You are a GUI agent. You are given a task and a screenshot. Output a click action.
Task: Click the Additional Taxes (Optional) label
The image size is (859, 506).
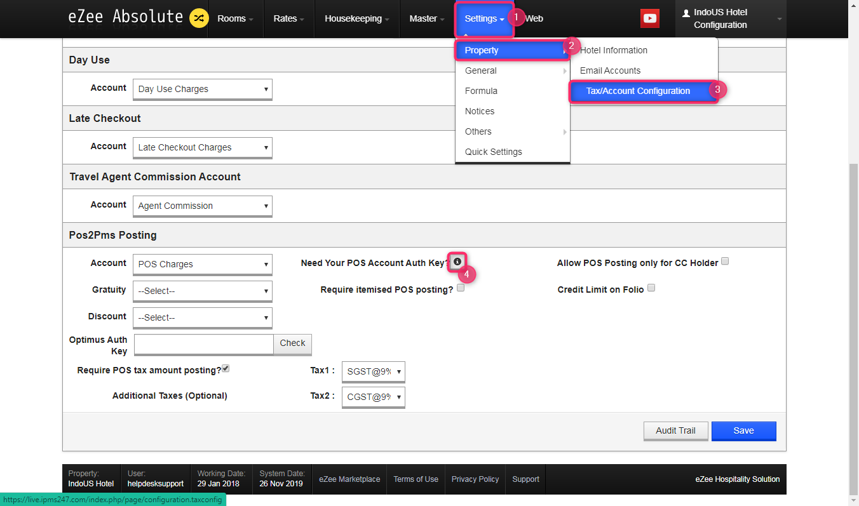(x=170, y=396)
